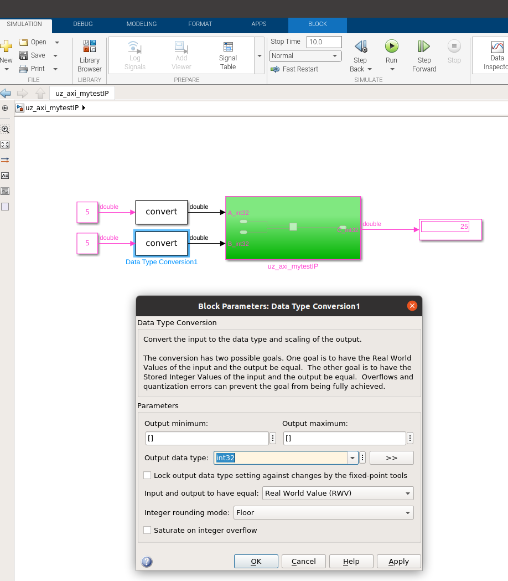508x581 pixels.
Task: Click the Step Back icon
Action: [x=361, y=47]
